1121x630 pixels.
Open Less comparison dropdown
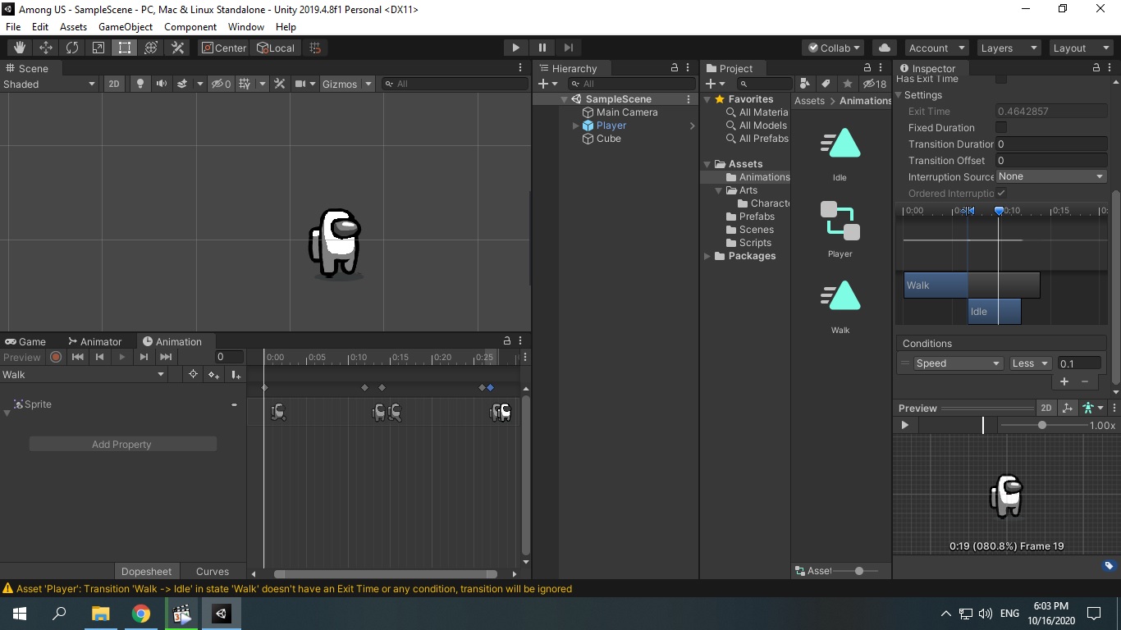1030,363
